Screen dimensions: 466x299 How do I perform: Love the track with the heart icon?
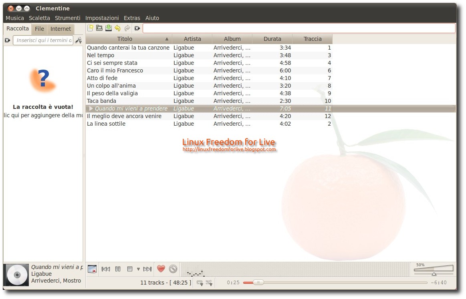[x=161, y=269]
